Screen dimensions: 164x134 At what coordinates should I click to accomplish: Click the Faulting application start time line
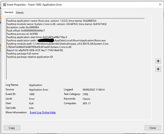point(37,37)
